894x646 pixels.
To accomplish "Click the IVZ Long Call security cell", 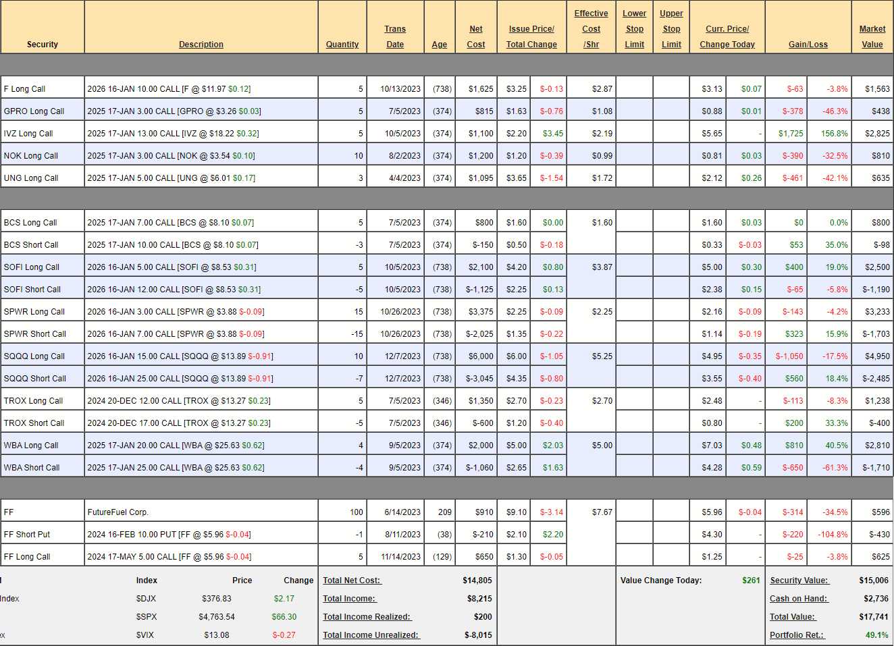I will (x=28, y=134).
